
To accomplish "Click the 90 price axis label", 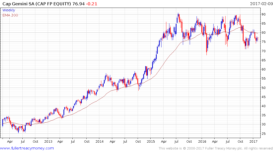I will (263, 14).
